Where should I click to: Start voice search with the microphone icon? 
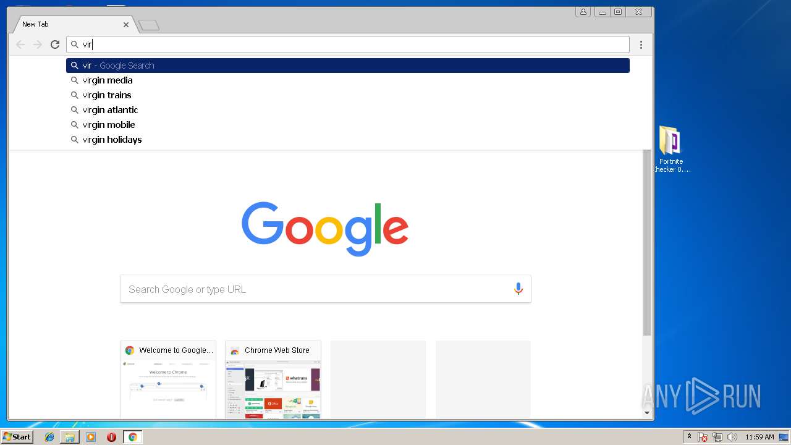518,289
